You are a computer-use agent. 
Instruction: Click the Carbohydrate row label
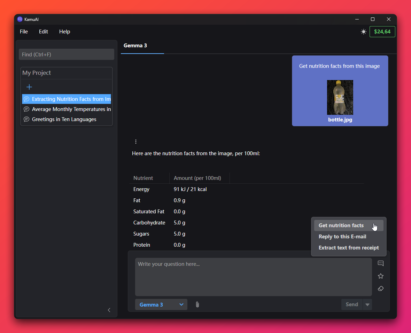coord(149,223)
